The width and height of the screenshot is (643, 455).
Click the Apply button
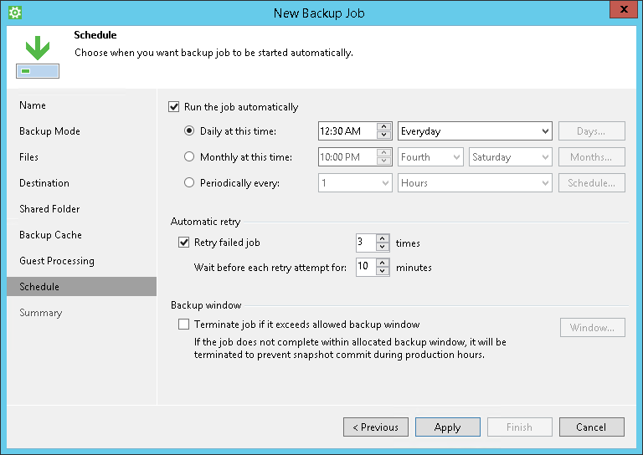click(x=448, y=427)
